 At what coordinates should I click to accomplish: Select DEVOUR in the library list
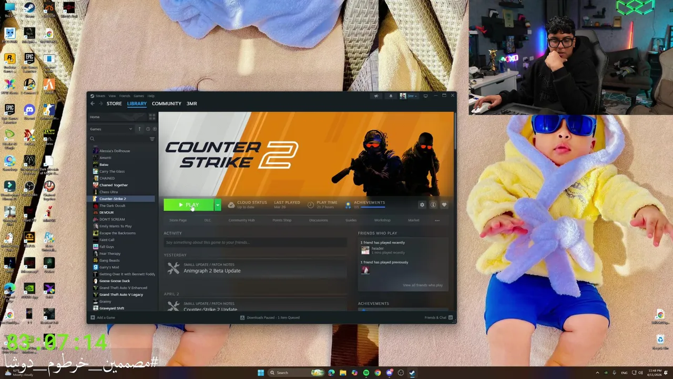[x=106, y=213]
